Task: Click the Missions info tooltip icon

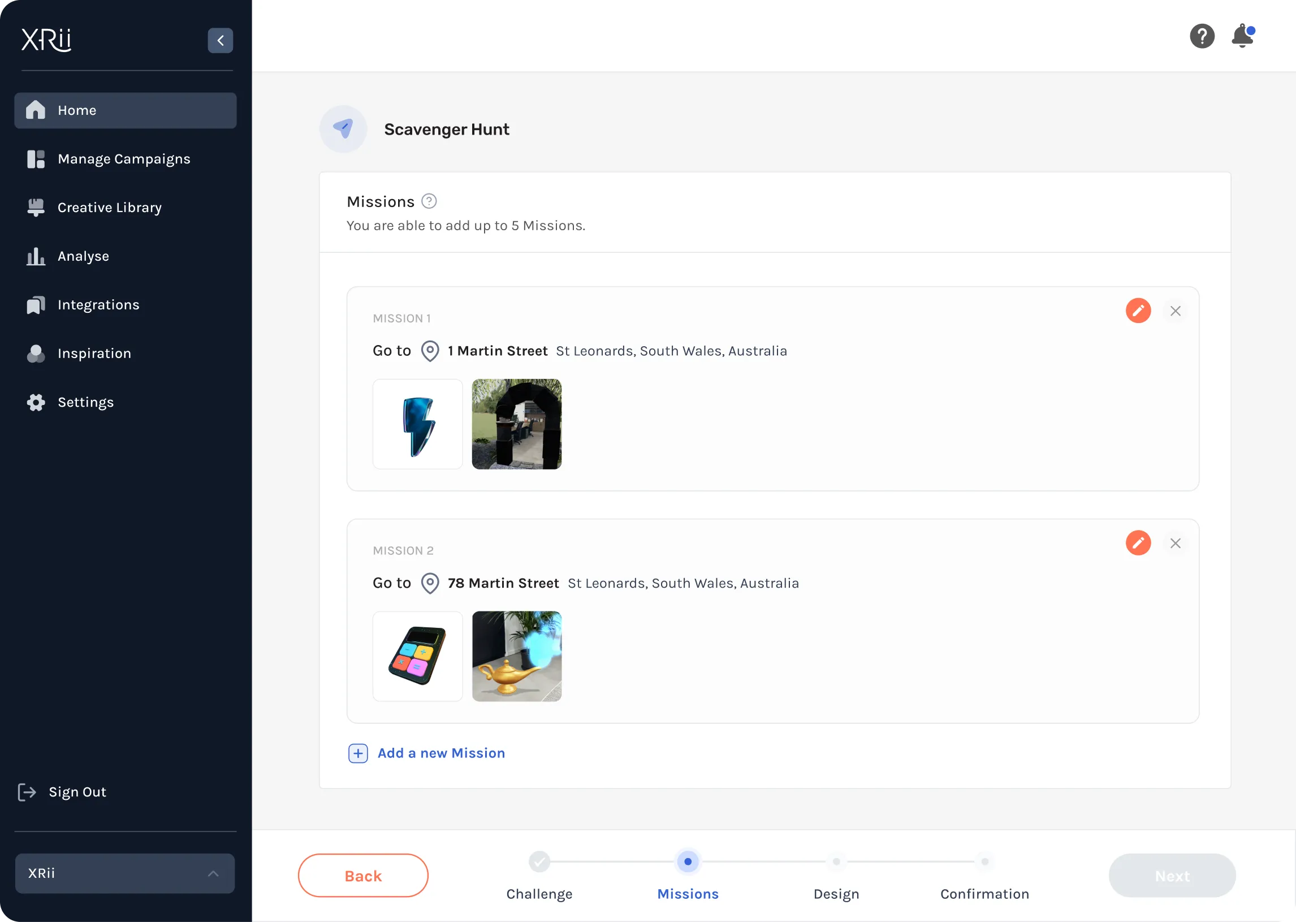Action: coord(429,201)
